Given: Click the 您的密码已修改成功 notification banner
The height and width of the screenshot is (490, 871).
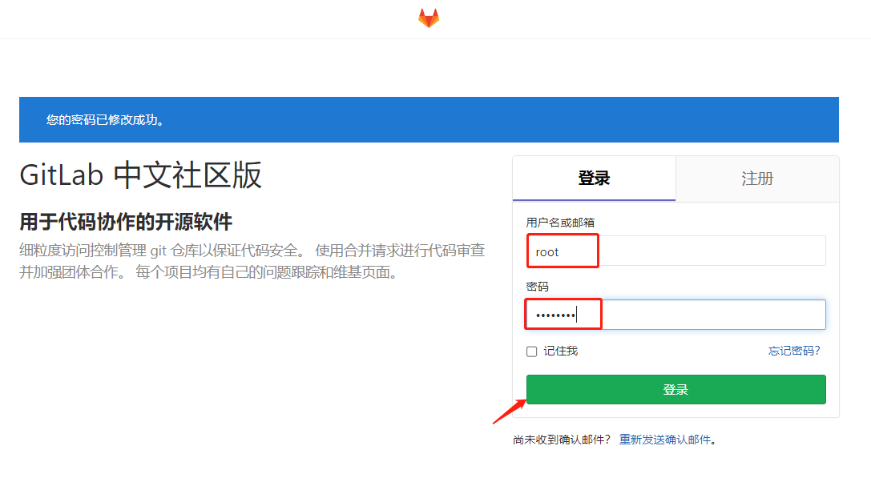Looking at the screenshot, I should tap(429, 120).
